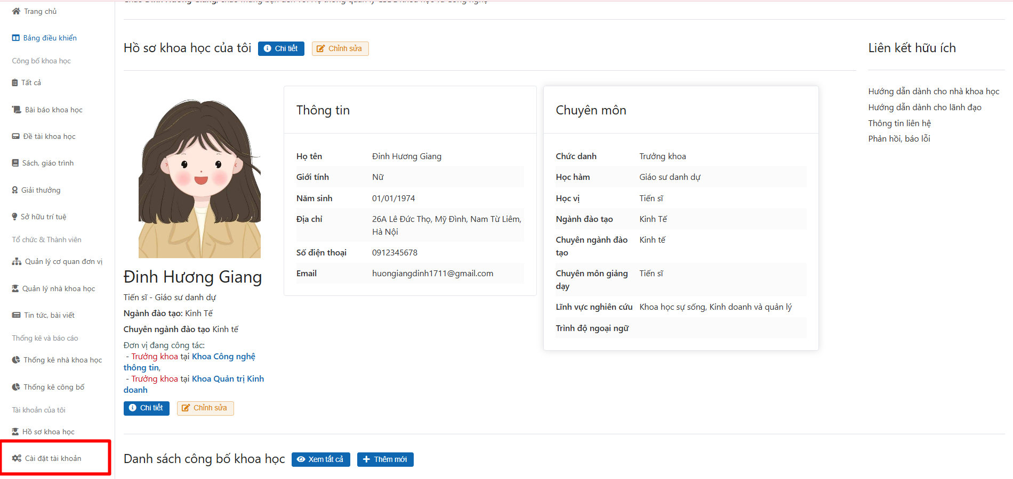Image resolution: width=1013 pixels, height=479 pixels.
Task: Click the book icon for Sách, giáo trình
Action: tap(15, 163)
